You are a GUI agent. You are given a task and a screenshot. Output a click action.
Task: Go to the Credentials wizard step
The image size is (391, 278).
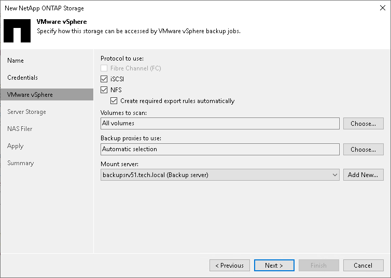point(22,78)
